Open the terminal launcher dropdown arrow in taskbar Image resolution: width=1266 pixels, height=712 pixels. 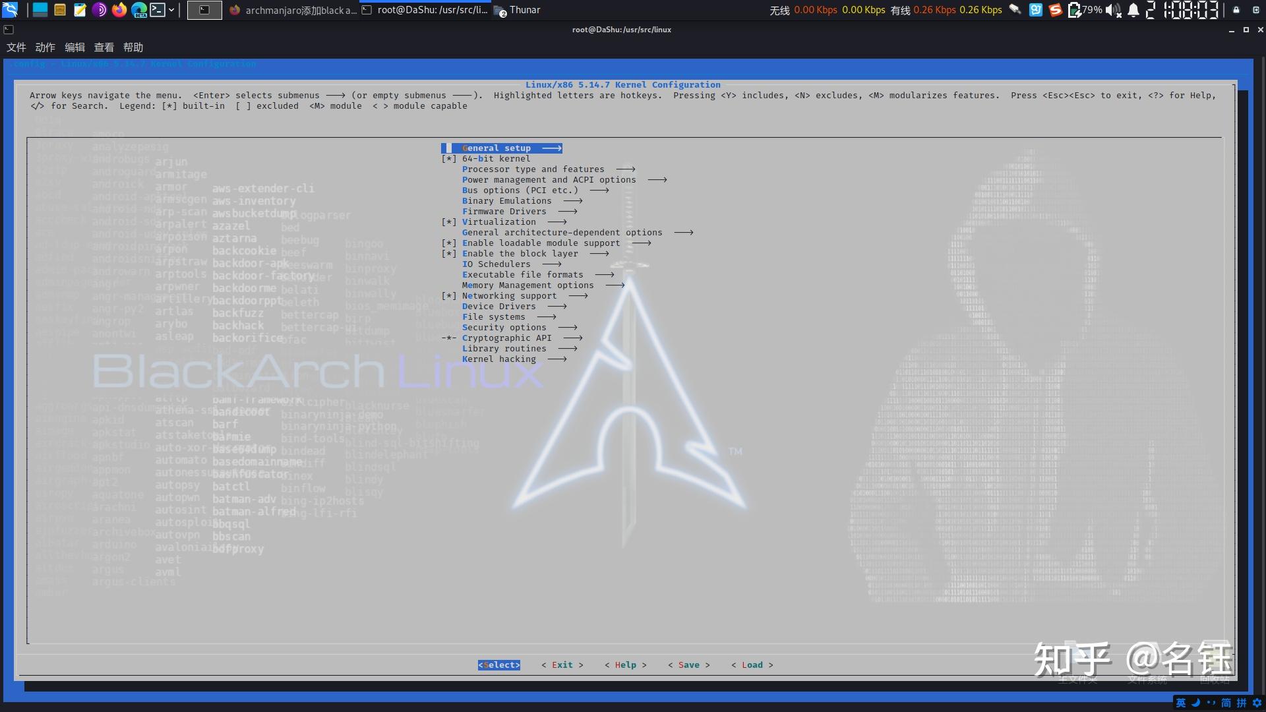point(171,10)
